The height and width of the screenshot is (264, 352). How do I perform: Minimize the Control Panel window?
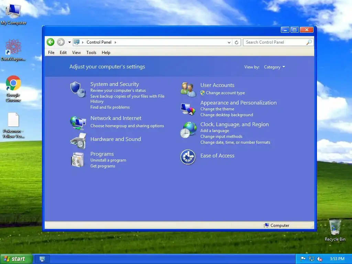[285, 30]
